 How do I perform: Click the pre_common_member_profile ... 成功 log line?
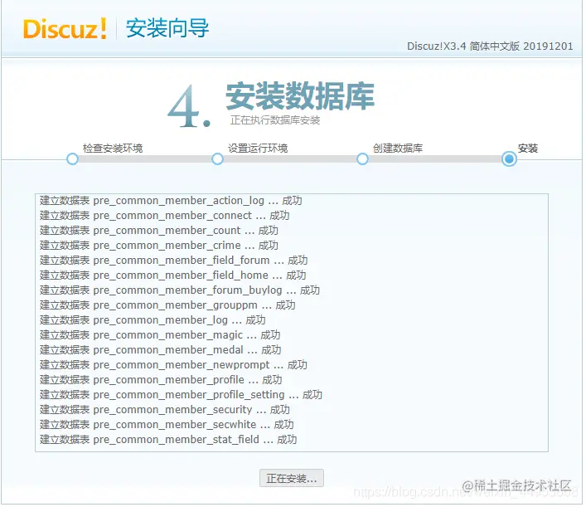click(162, 381)
